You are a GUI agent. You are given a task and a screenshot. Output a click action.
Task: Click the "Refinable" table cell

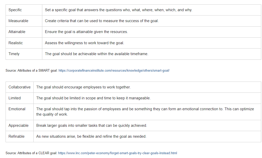(16, 136)
